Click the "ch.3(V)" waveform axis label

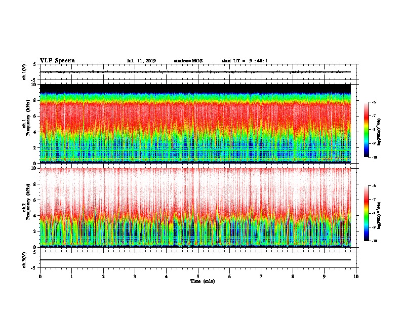point(24,260)
